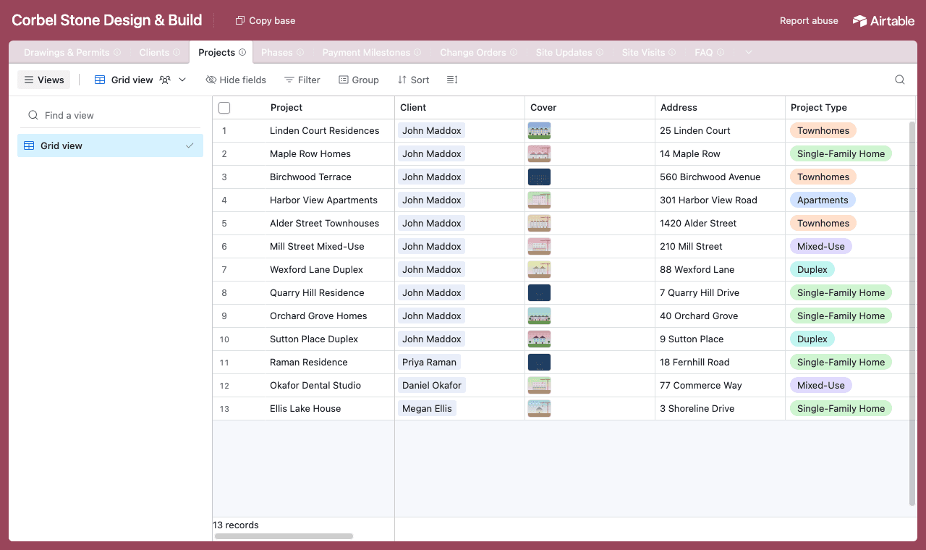Click the horizontal scrollbar at grid bottom
The height and width of the screenshot is (550, 926).
[x=284, y=536]
